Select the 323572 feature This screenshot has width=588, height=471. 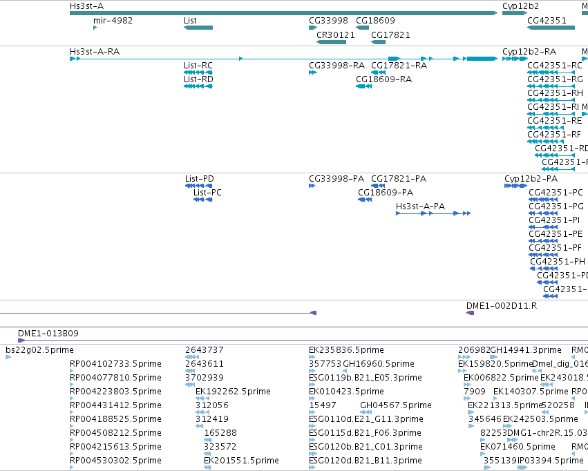click(207, 454)
